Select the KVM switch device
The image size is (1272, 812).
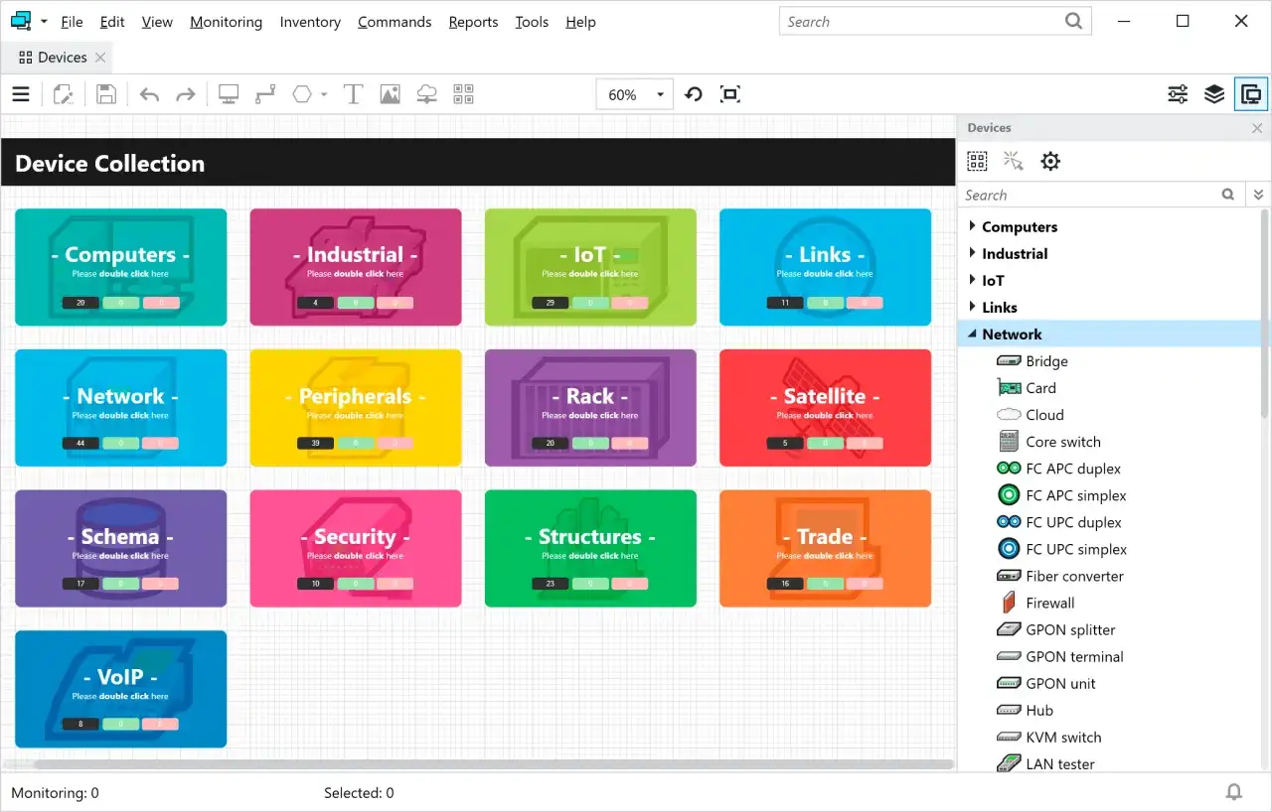pos(1063,737)
